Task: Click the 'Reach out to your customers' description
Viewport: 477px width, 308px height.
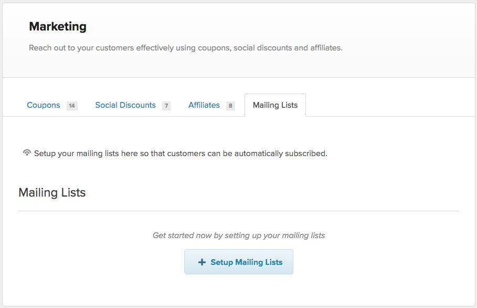Action: point(186,48)
